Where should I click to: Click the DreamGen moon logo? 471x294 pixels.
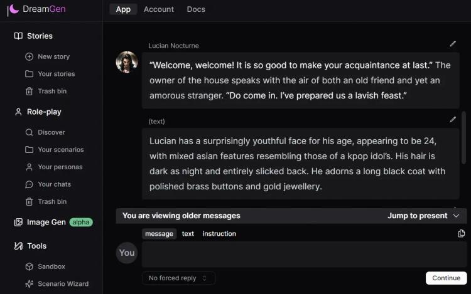click(x=13, y=9)
